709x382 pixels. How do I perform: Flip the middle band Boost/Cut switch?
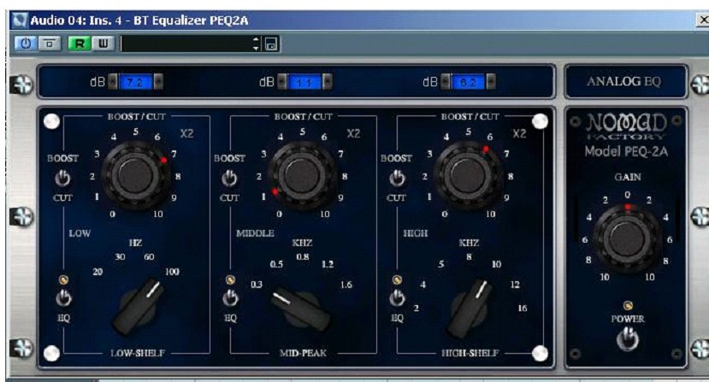pos(229,179)
